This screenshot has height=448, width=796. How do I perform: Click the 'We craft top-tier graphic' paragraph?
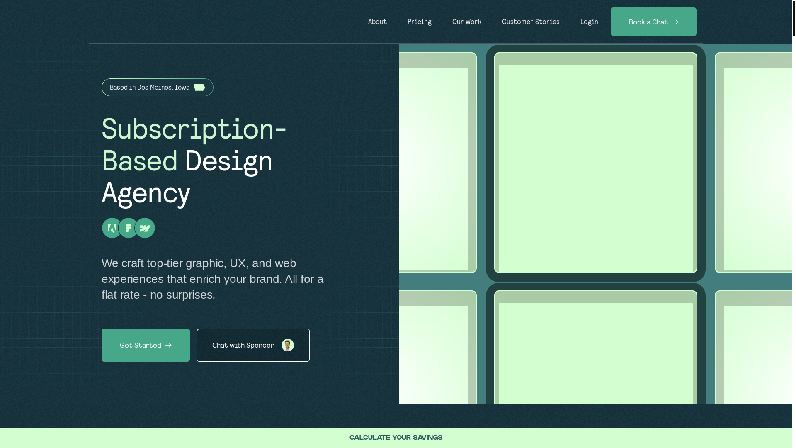[x=213, y=279]
